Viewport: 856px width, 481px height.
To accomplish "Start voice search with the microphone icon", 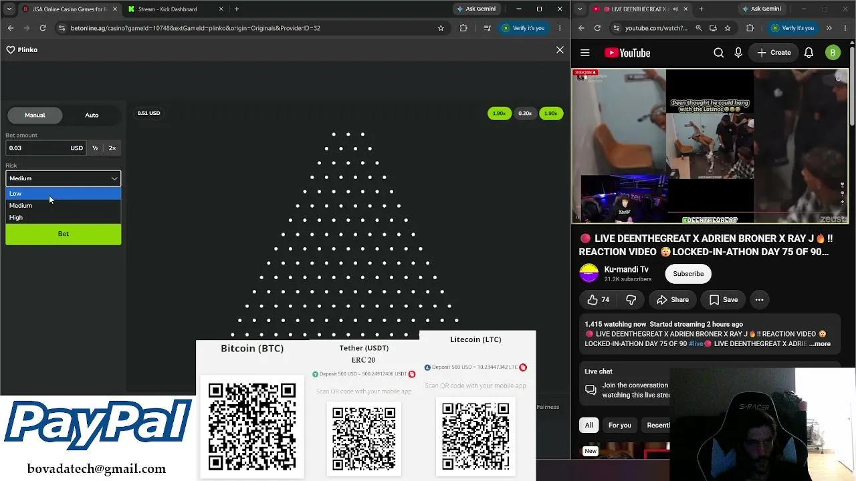I will click(x=738, y=53).
